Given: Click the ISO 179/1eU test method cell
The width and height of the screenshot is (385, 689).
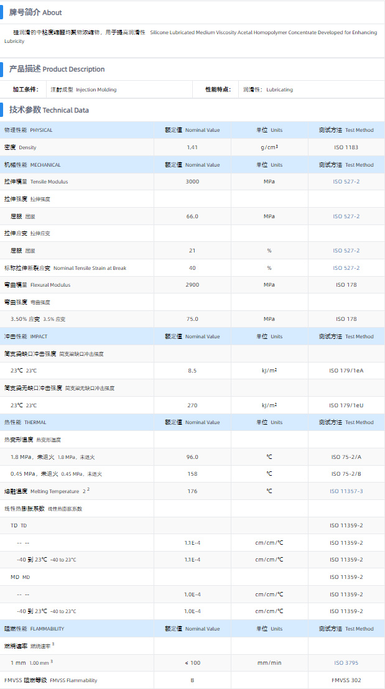Looking at the screenshot, I should [346, 405].
